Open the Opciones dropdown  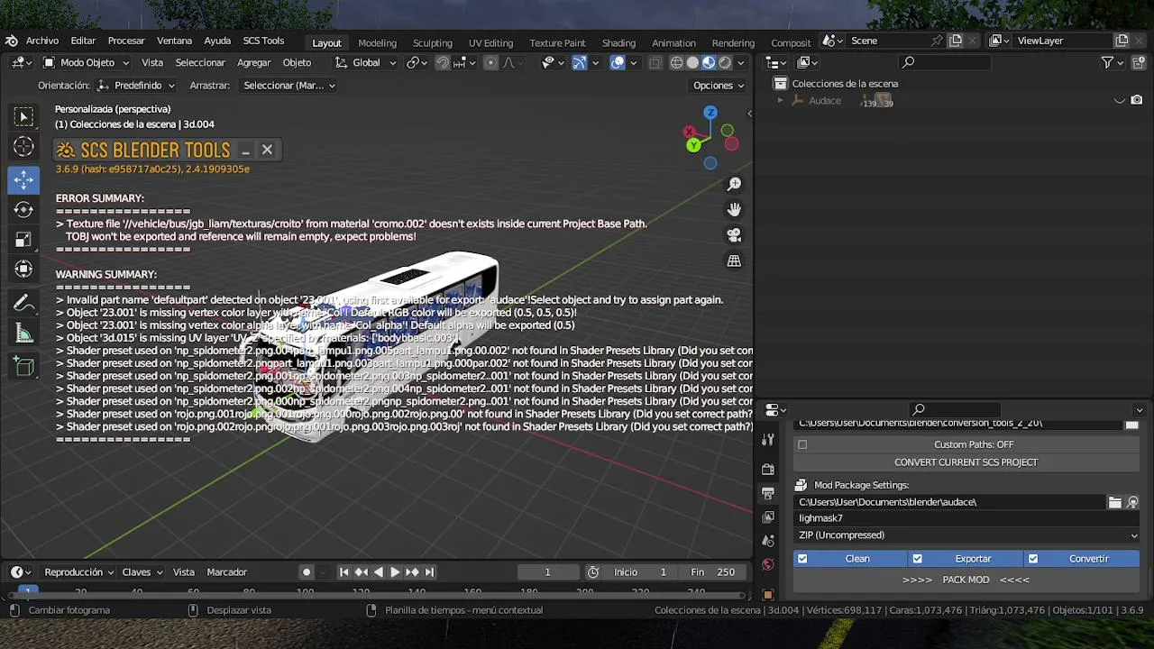719,86
